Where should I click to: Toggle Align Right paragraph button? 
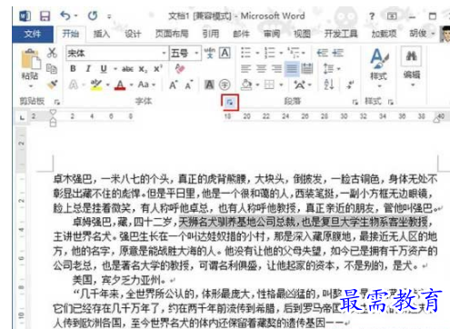[x=276, y=69]
